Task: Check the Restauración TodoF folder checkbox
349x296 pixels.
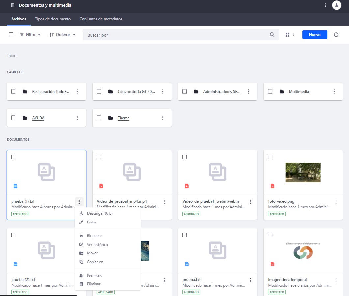Action: click(x=13, y=91)
